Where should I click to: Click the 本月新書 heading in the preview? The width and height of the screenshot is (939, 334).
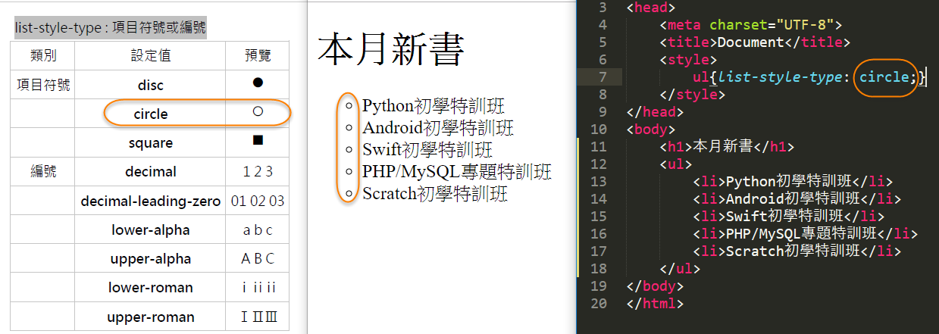[x=390, y=50]
